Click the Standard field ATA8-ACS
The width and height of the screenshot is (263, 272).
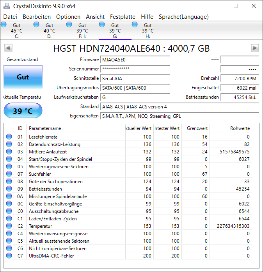click(179, 107)
